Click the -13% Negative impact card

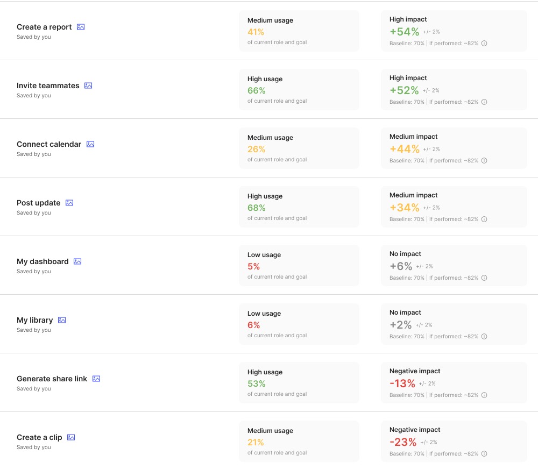coord(454,383)
